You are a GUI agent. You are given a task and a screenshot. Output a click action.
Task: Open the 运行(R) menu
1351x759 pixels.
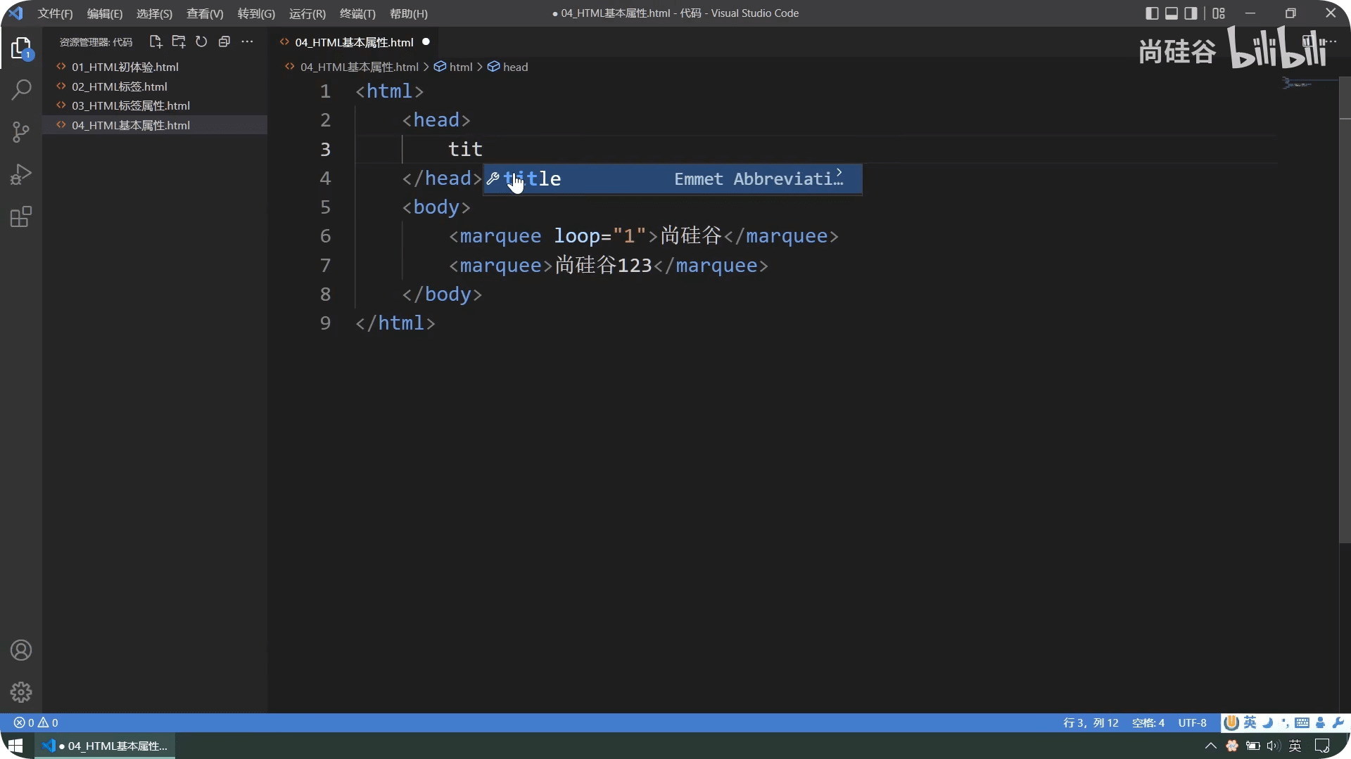coord(307,13)
